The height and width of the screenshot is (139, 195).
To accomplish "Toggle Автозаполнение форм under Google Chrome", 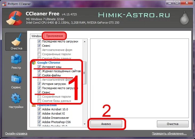I will click(39, 80).
